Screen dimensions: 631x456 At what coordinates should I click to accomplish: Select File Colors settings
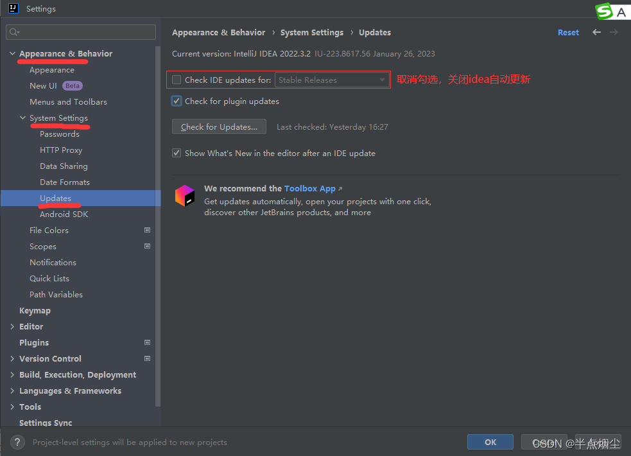coord(49,230)
